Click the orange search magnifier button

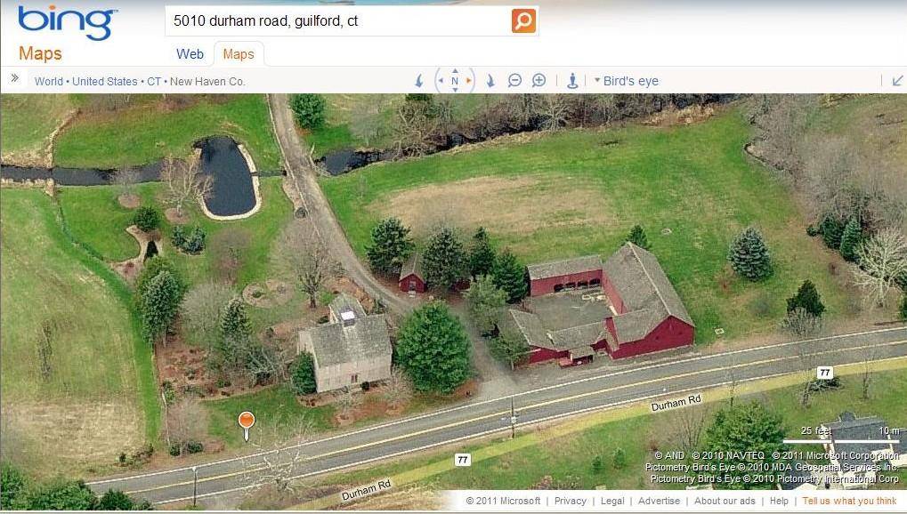[522, 20]
